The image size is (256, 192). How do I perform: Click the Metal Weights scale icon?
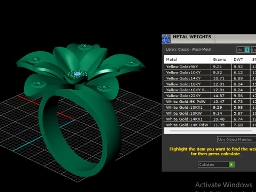(166, 39)
